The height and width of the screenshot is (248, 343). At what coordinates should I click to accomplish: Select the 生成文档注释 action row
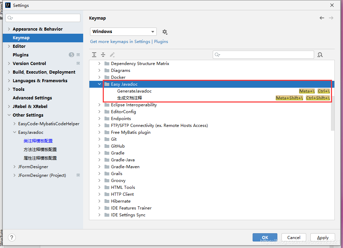(x=212, y=98)
